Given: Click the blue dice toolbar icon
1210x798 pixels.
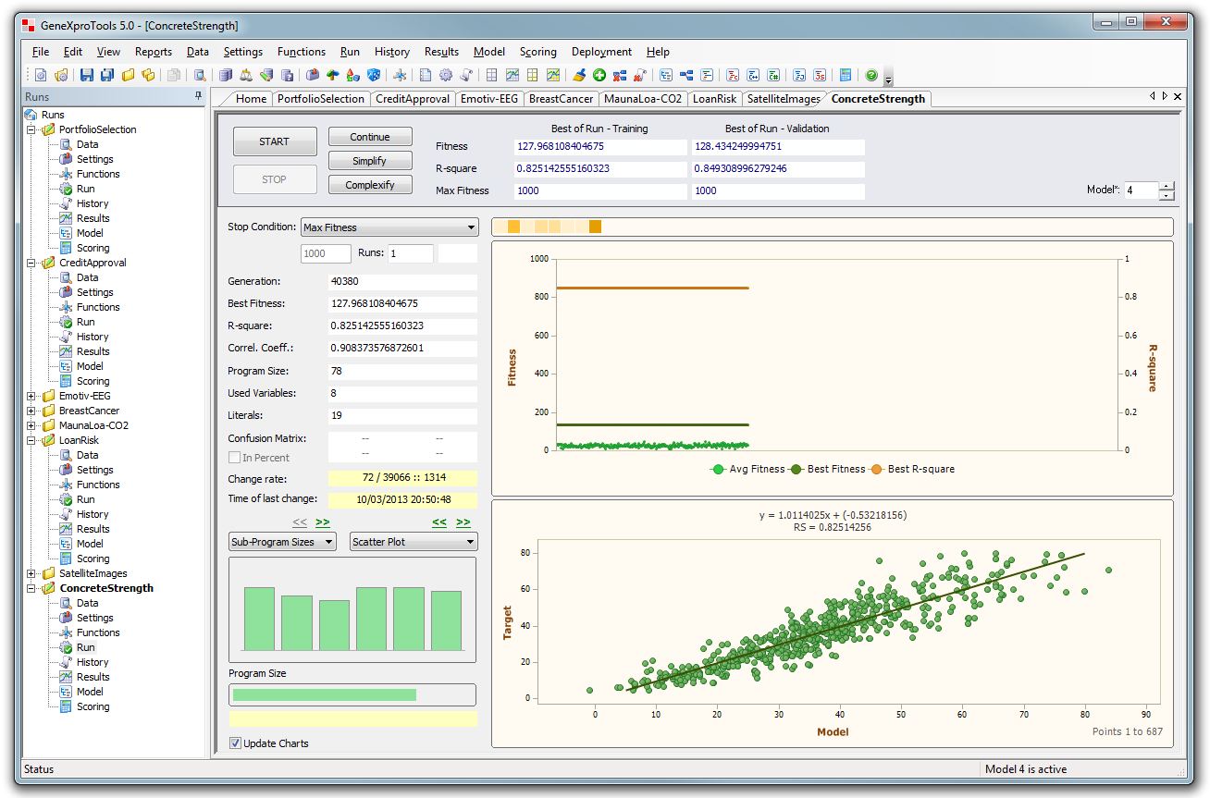Looking at the screenshot, I should point(373,75).
